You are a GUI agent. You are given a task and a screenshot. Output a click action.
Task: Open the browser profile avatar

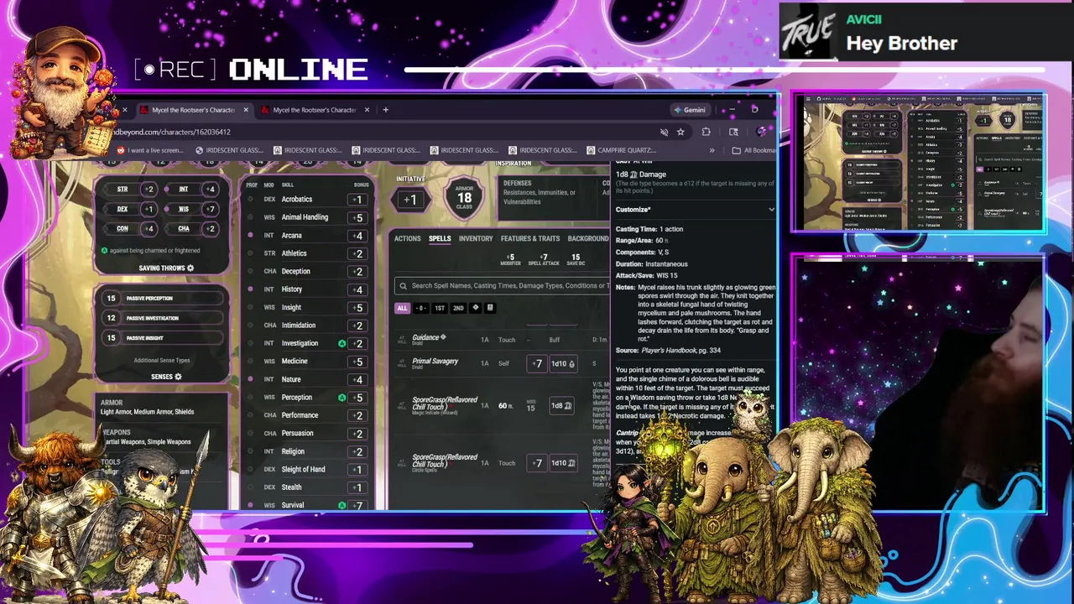pos(760,132)
